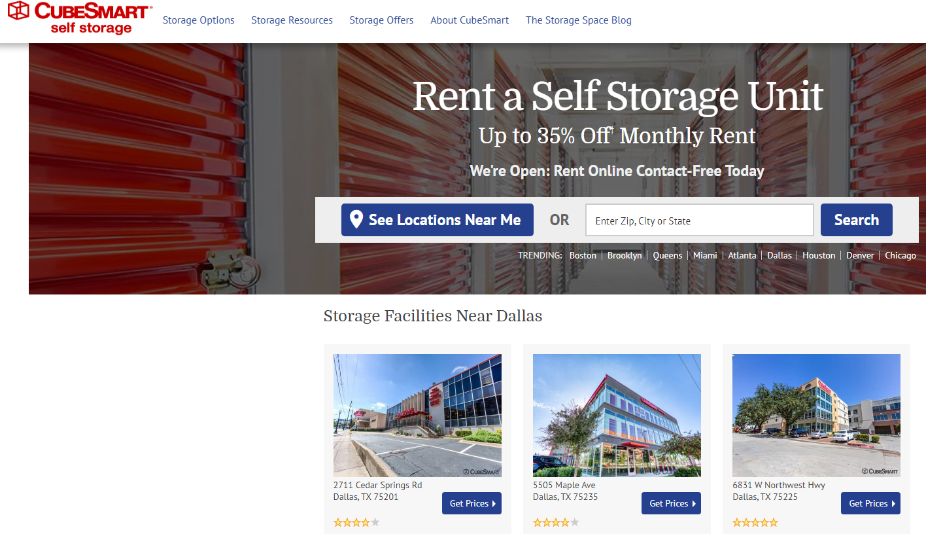The image size is (926, 534).
Task: Click star rating under 5505 Maple Ave
Action: coord(556,522)
